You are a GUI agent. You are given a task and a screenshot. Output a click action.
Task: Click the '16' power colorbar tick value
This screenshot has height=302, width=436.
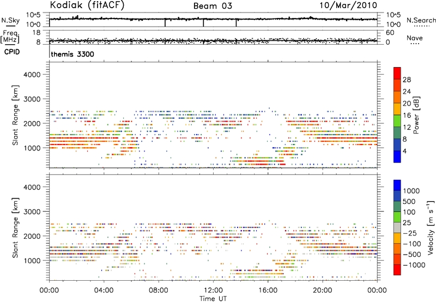pos(407,116)
